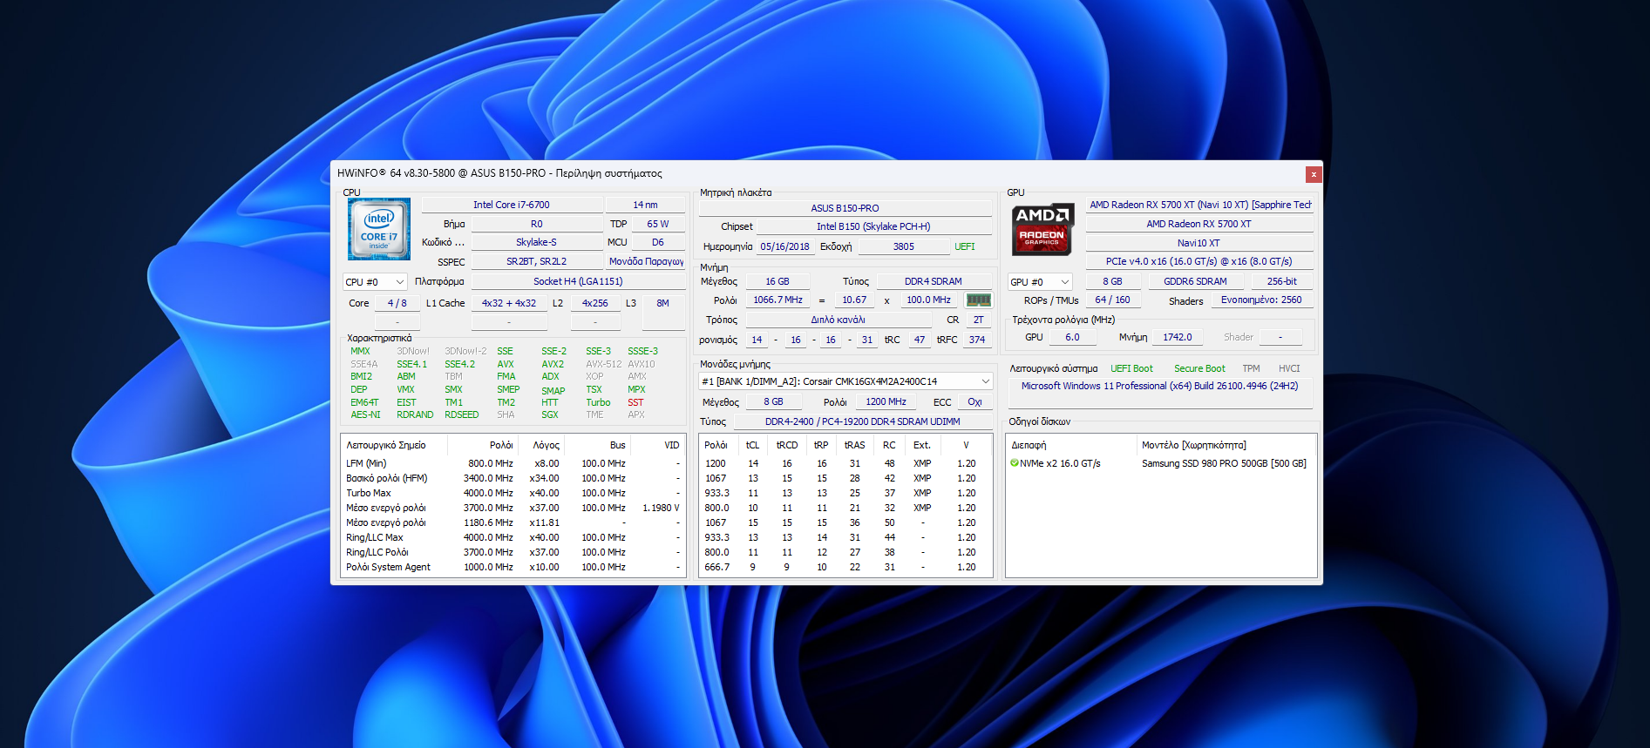Click the HVCI status label

click(1289, 368)
